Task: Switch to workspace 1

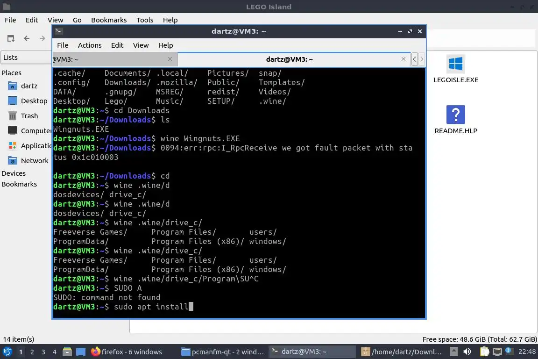Action: click(21, 352)
